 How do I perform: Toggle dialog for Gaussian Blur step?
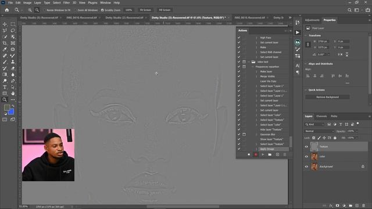point(244,134)
